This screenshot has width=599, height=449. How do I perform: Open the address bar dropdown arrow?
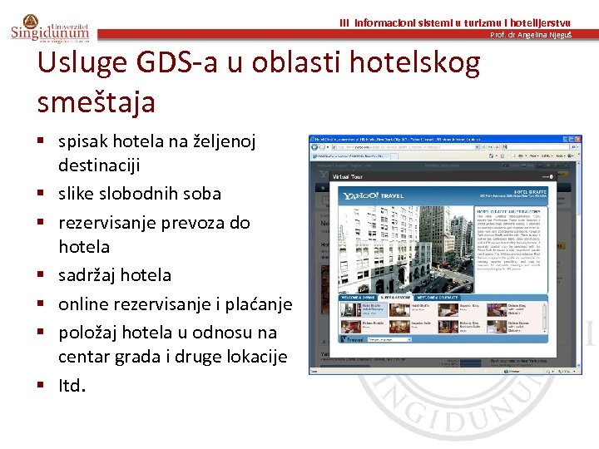tap(478, 147)
